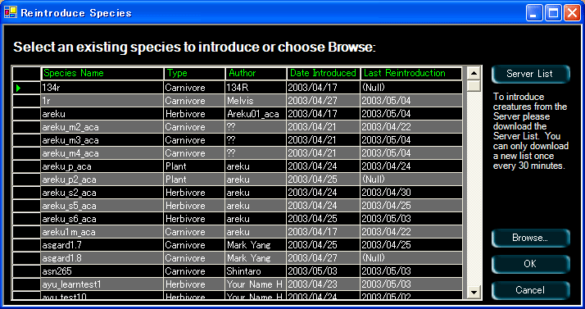Select 'areku_p2_aca' species name
This screenshot has height=309, width=585.
point(102,179)
